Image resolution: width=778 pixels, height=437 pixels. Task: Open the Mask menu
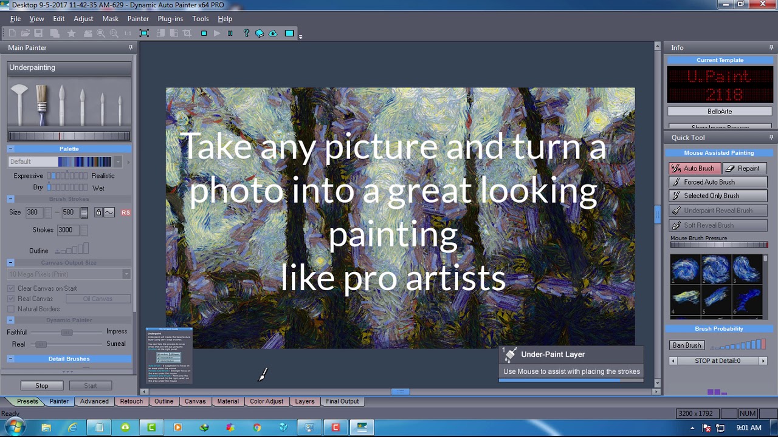[110, 19]
